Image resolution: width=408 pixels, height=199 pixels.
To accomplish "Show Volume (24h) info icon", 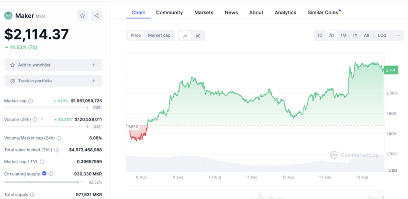I will [x=35, y=119].
